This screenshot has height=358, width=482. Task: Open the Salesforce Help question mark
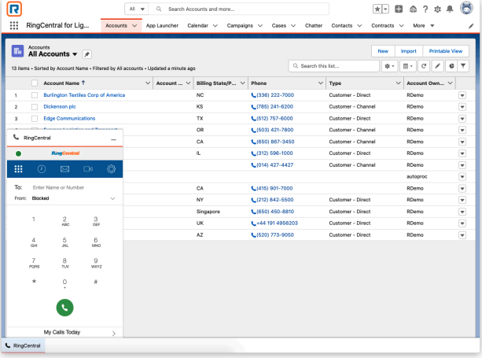pos(425,9)
